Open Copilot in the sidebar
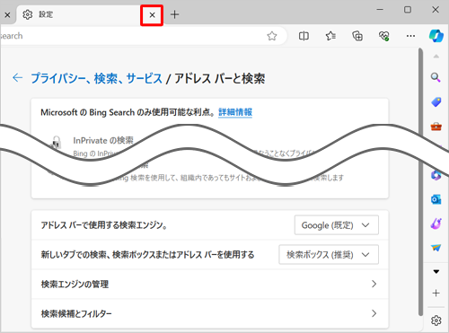The width and height of the screenshot is (449, 333). pos(436,36)
